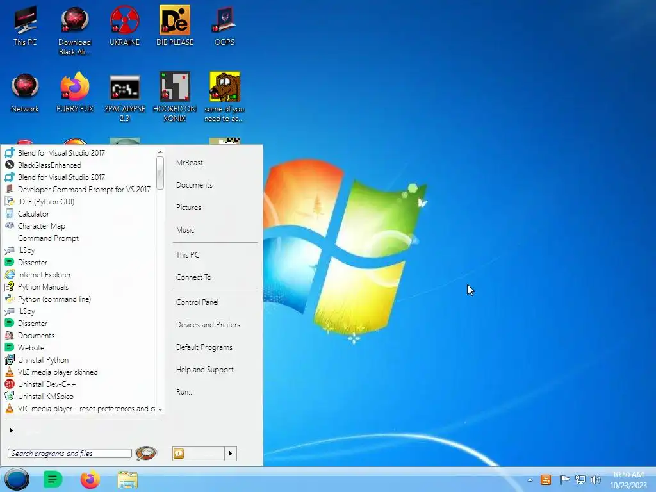The image size is (656, 492).
Task: Open Website entry in program list
Action: tap(31, 348)
